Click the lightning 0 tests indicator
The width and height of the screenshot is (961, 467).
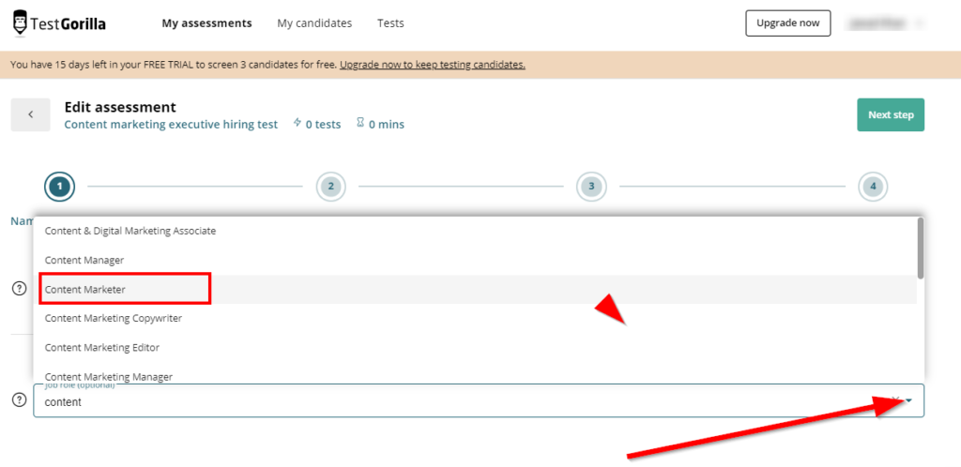click(x=317, y=124)
